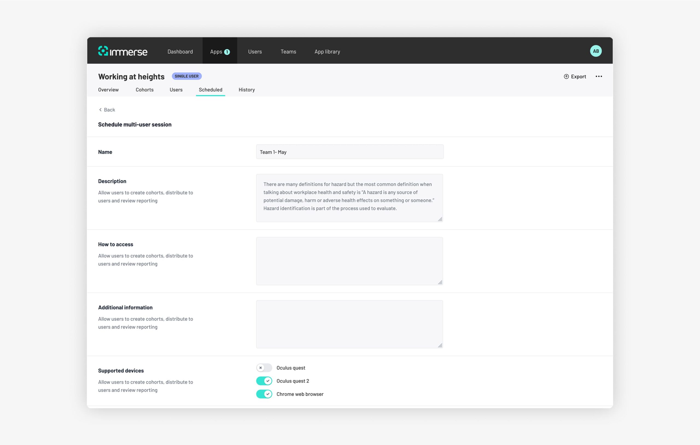Go to Teams in the top navigation

[x=288, y=51]
